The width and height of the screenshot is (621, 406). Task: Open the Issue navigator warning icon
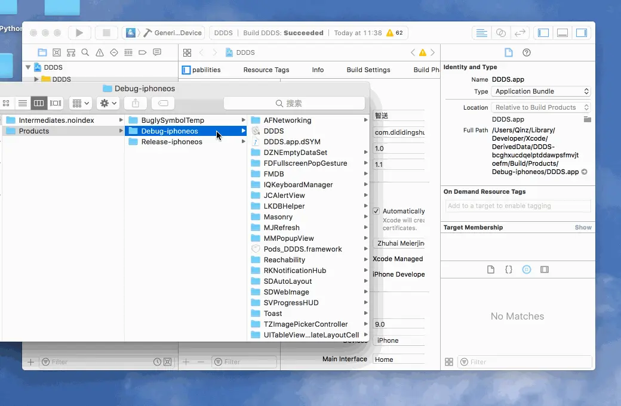[x=99, y=52]
